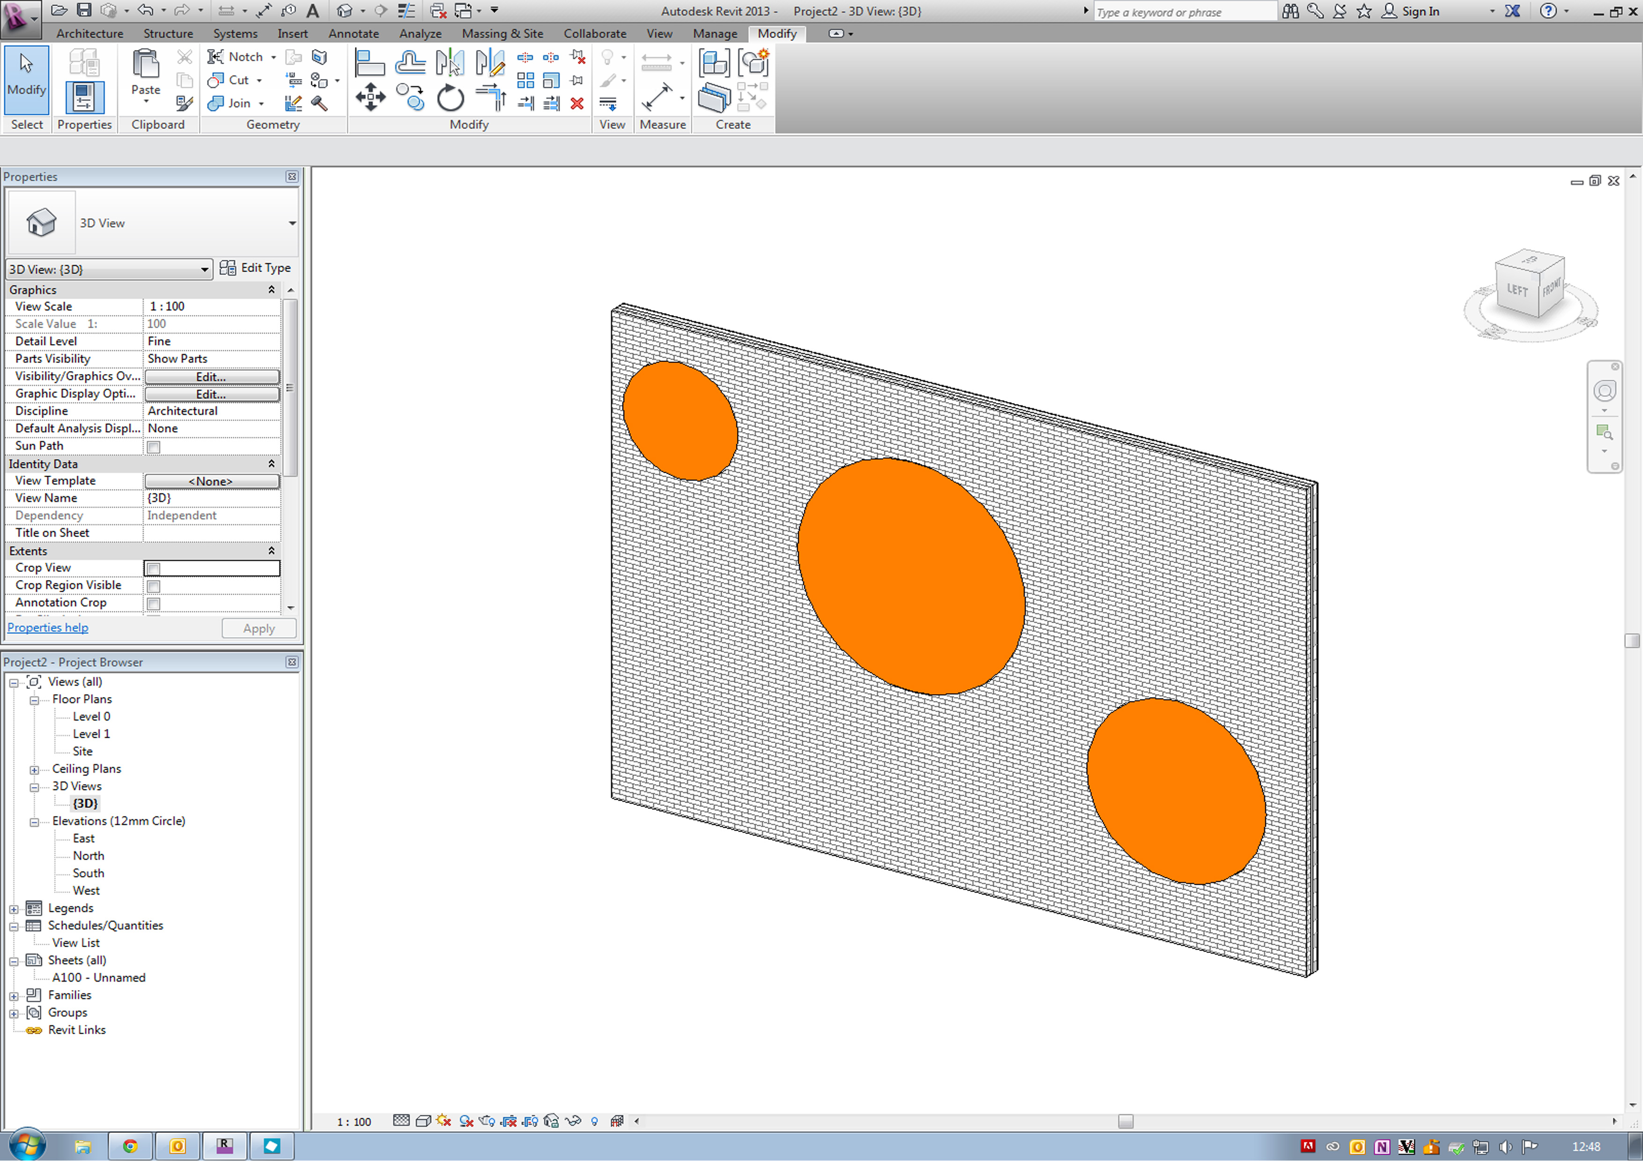The image size is (1643, 1161).
Task: Select the Move tool
Action: coord(370,96)
